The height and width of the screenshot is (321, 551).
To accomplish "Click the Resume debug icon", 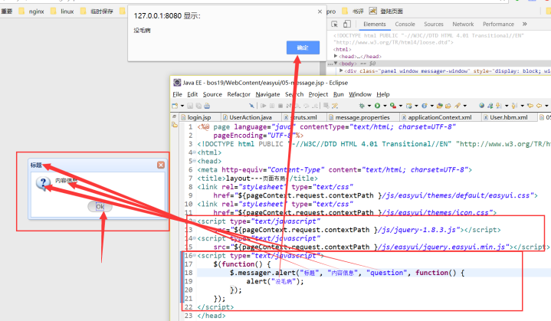I will click(x=263, y=106).
